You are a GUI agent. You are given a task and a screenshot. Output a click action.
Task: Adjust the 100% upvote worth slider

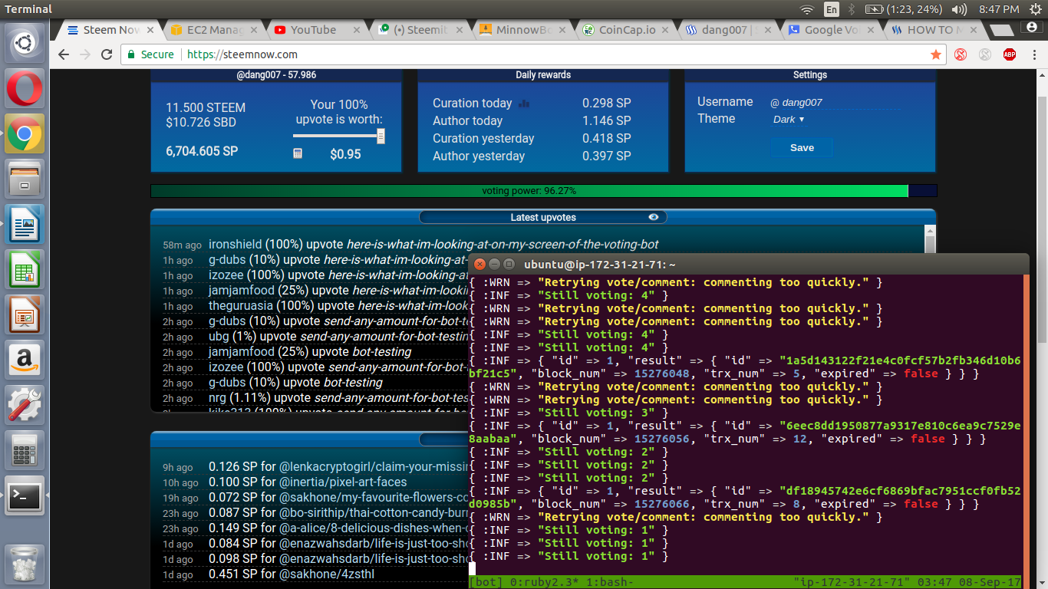click(x=336, y=136)
